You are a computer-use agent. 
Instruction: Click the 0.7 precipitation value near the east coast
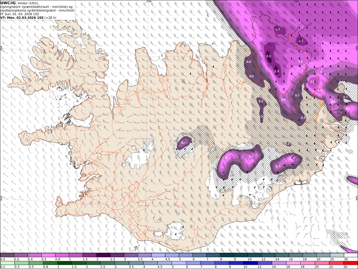[x=348, y=108]
